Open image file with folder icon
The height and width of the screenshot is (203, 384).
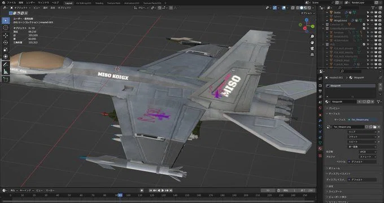tap(375, 127)
